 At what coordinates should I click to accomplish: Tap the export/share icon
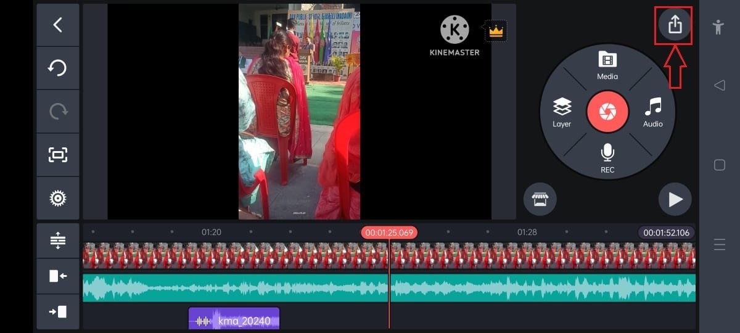point(675,25)
